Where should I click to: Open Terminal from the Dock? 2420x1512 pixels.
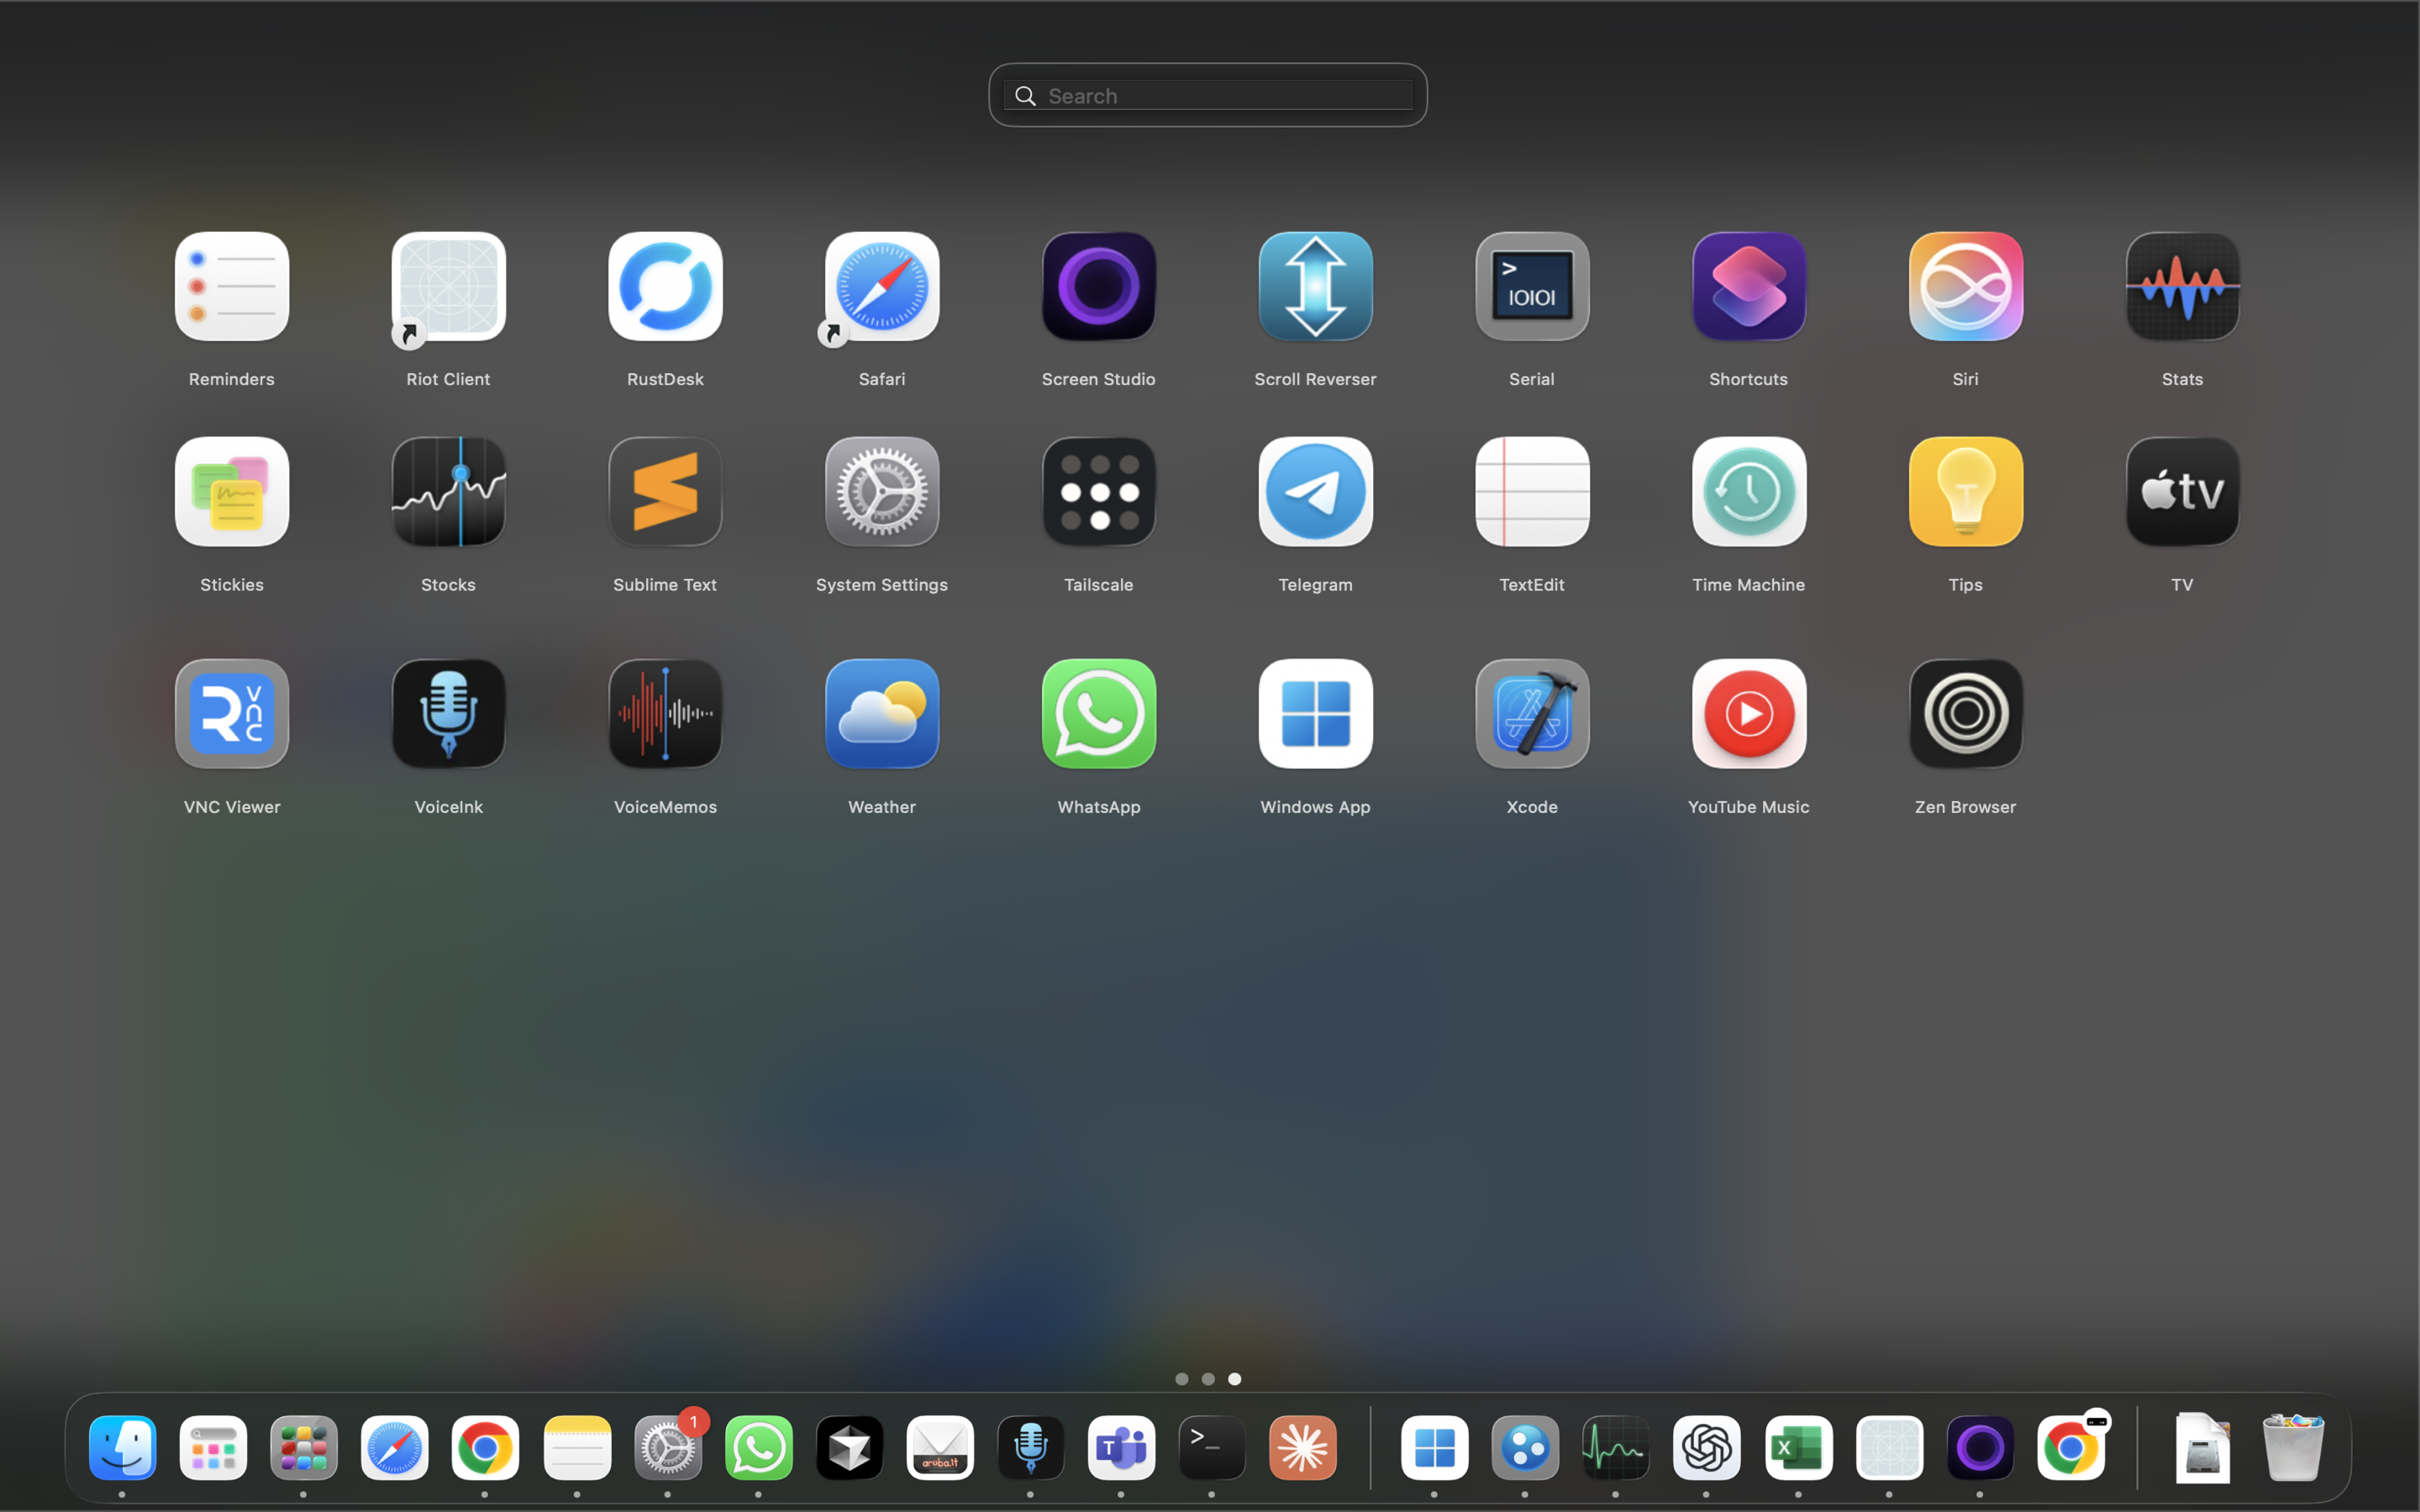(x=1212, y=1448)
